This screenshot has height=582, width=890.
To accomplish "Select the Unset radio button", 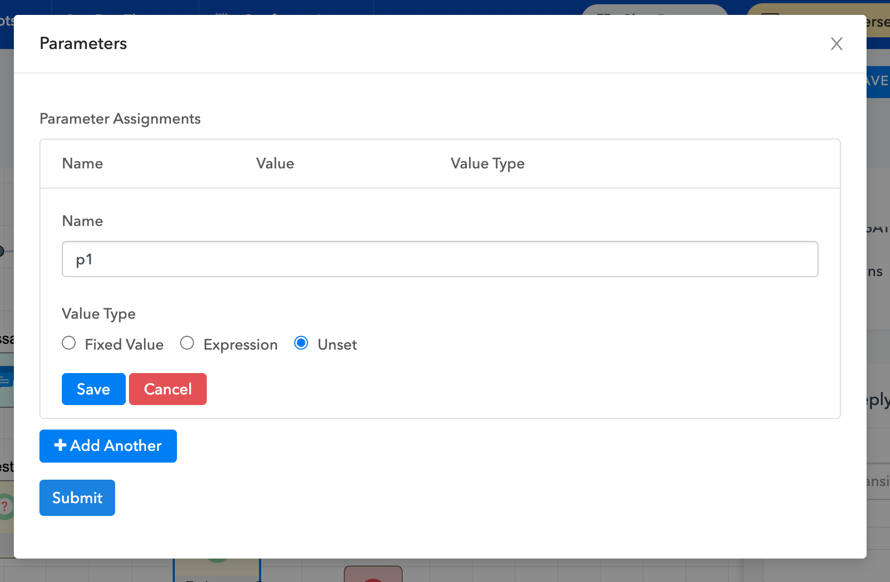I will [301, 343].
